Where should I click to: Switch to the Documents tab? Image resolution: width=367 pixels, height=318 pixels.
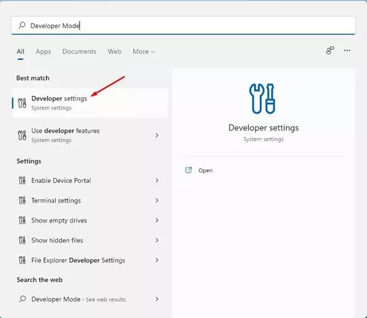(80, 51)
